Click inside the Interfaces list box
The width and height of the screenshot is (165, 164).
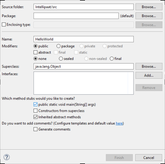[x=83, y=83]
